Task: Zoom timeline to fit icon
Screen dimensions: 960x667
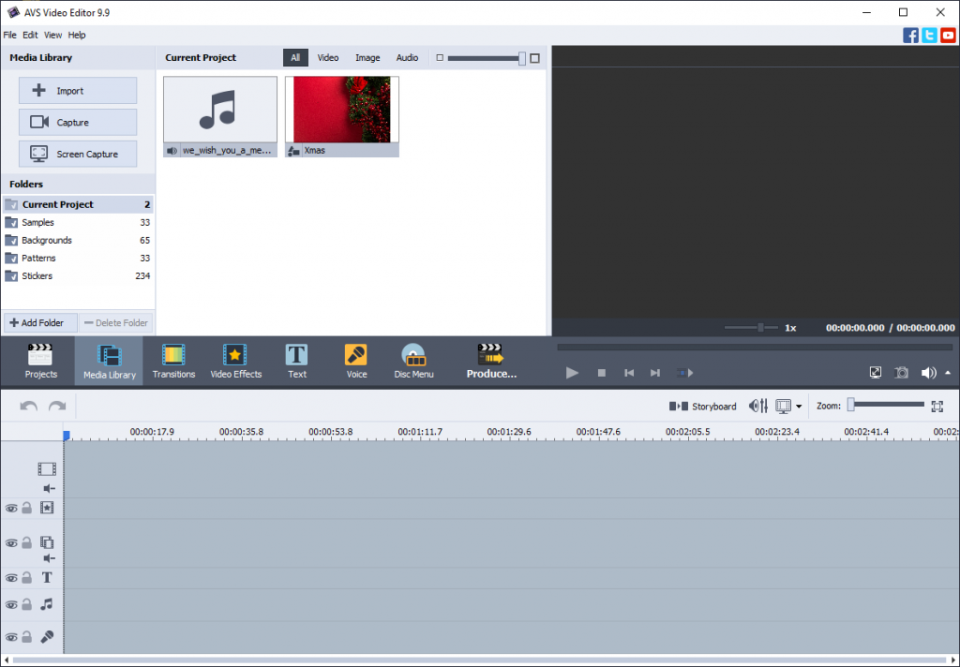Action: click(x=937, y=406)
